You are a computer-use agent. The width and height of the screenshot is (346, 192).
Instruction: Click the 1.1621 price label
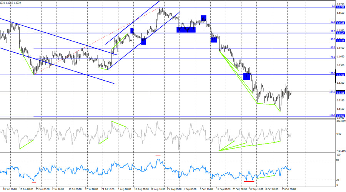pos(341,23)
